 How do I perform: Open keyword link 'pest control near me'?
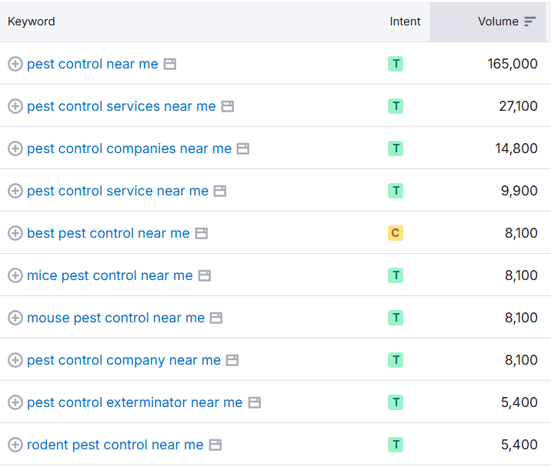(x=92, y=65)
